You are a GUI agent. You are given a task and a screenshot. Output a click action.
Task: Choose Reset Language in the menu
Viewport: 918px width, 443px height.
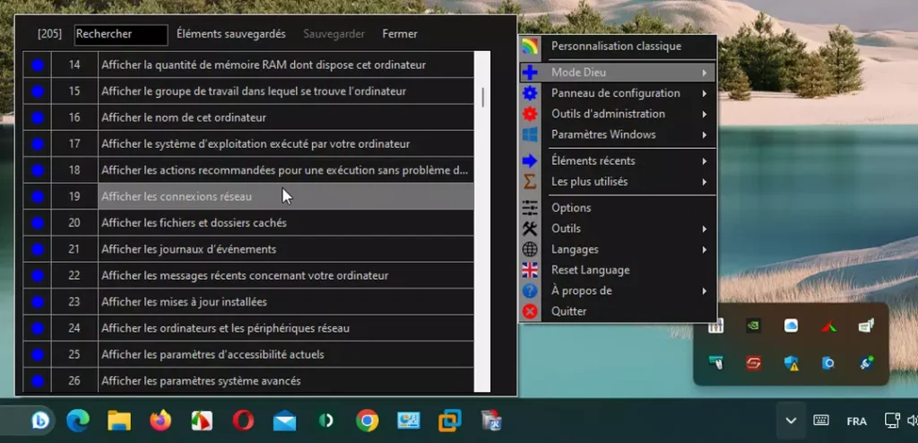pyautogui.click(x=618, y=270)
